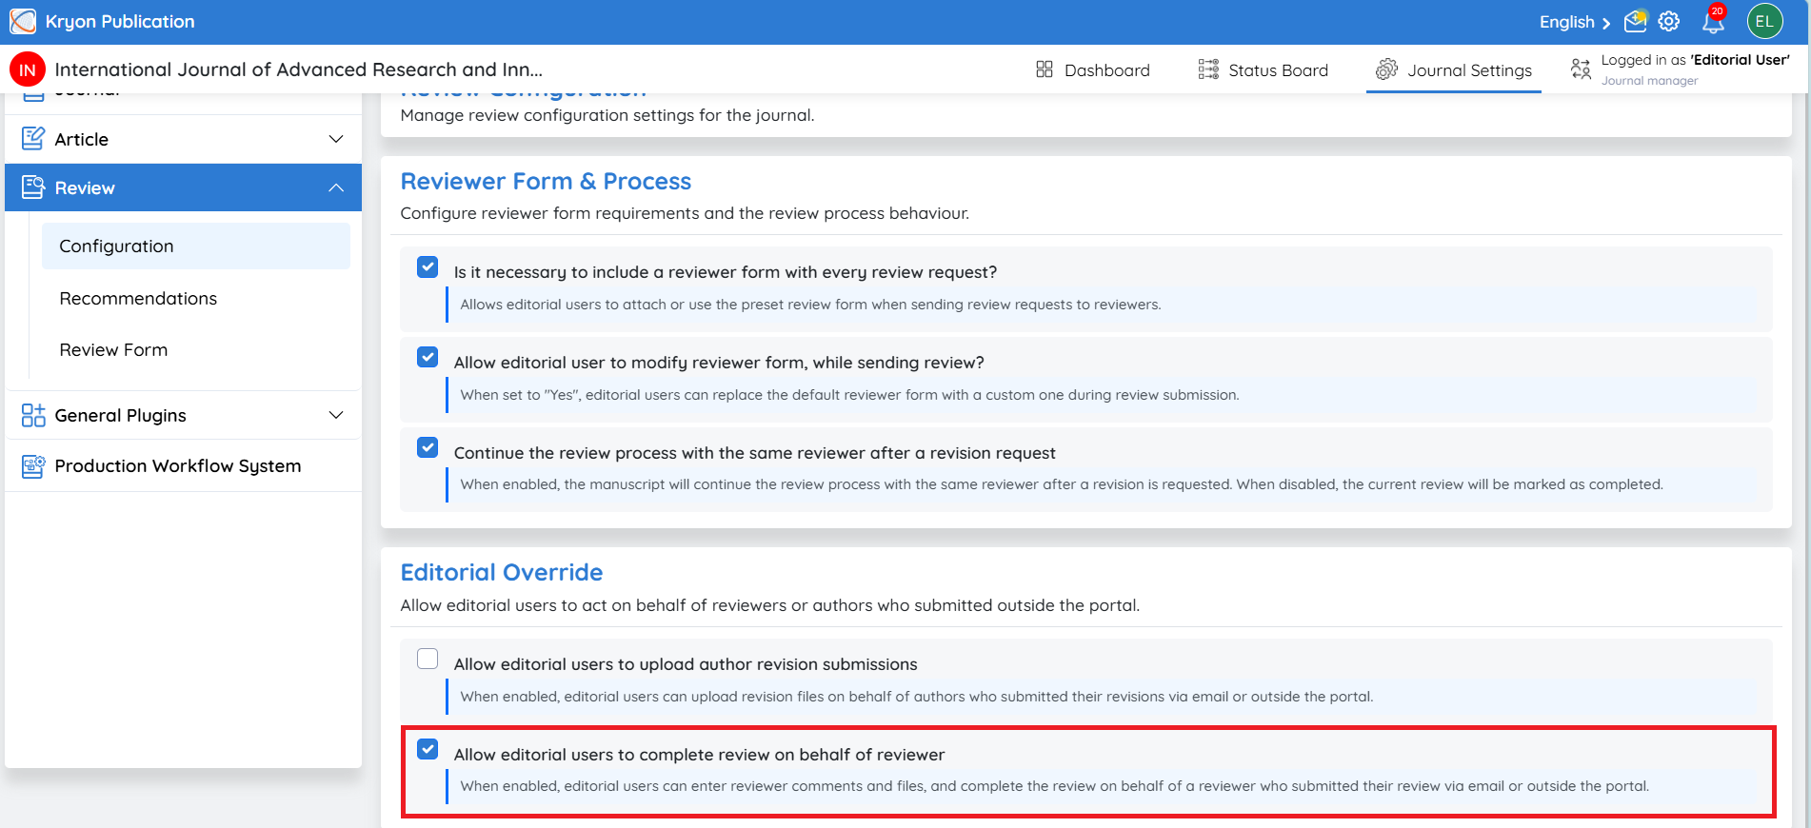Viewport: 1811px width, 828px height.
Task: Click the Journal Settings gear icon
Action: pos(1386,69)
